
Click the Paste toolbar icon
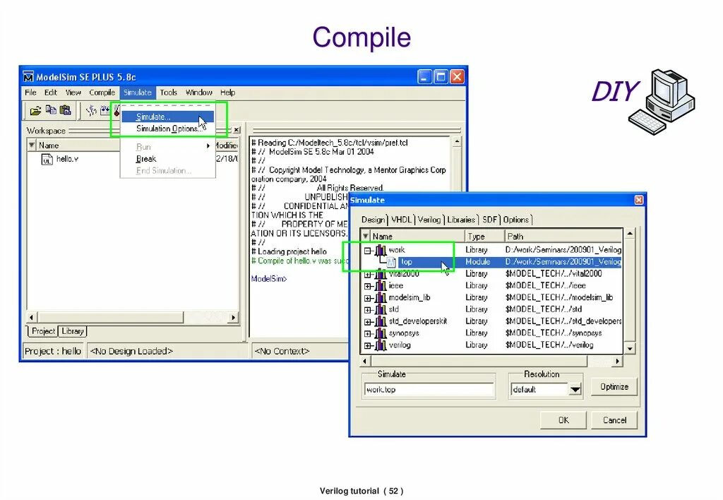coord(66,110)
